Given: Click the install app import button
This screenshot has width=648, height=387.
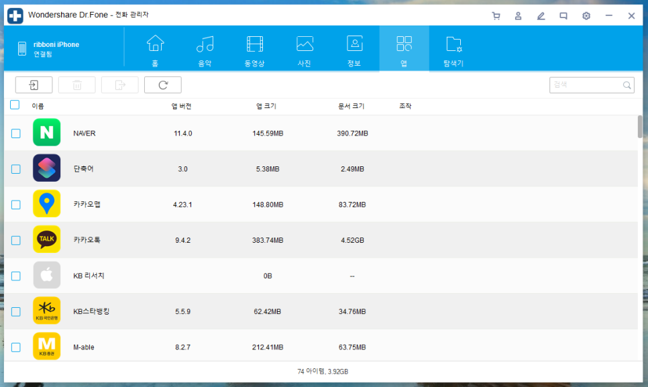Looking at the screenshot, I should pyautogui.click(x=34, y=85).
